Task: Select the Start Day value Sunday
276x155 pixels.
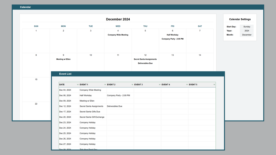Action: tap(247, 27)
